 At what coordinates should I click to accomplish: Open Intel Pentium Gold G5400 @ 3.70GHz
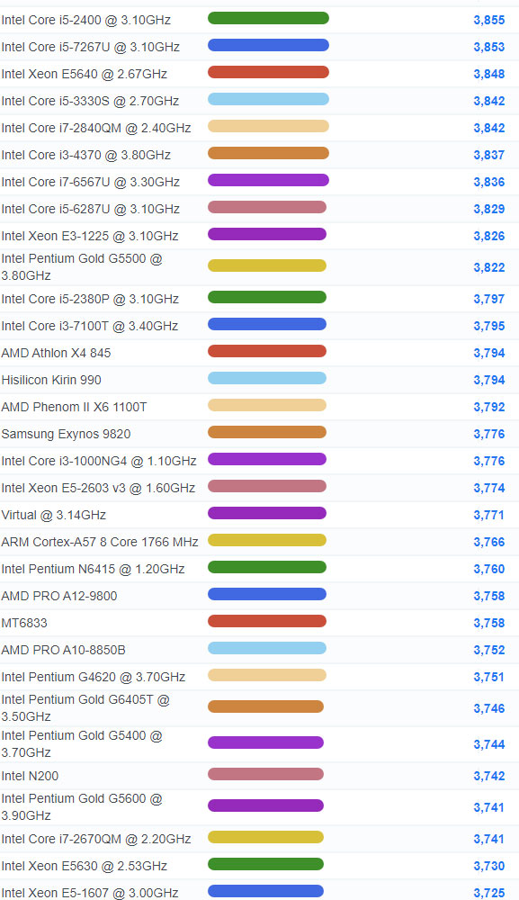(82, 744)
